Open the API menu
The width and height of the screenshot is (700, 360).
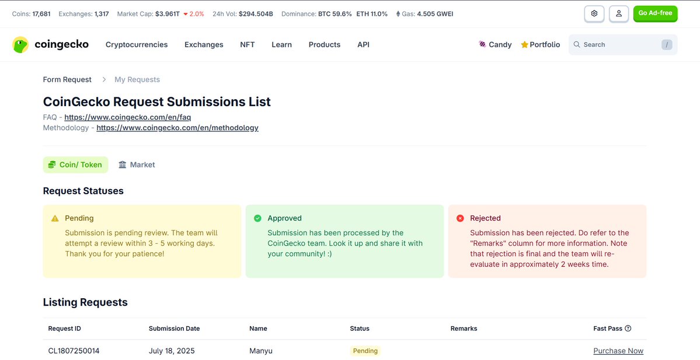coord(363,44)
